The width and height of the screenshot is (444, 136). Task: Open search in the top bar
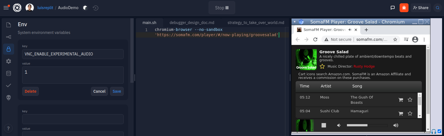tap(438, 8)
